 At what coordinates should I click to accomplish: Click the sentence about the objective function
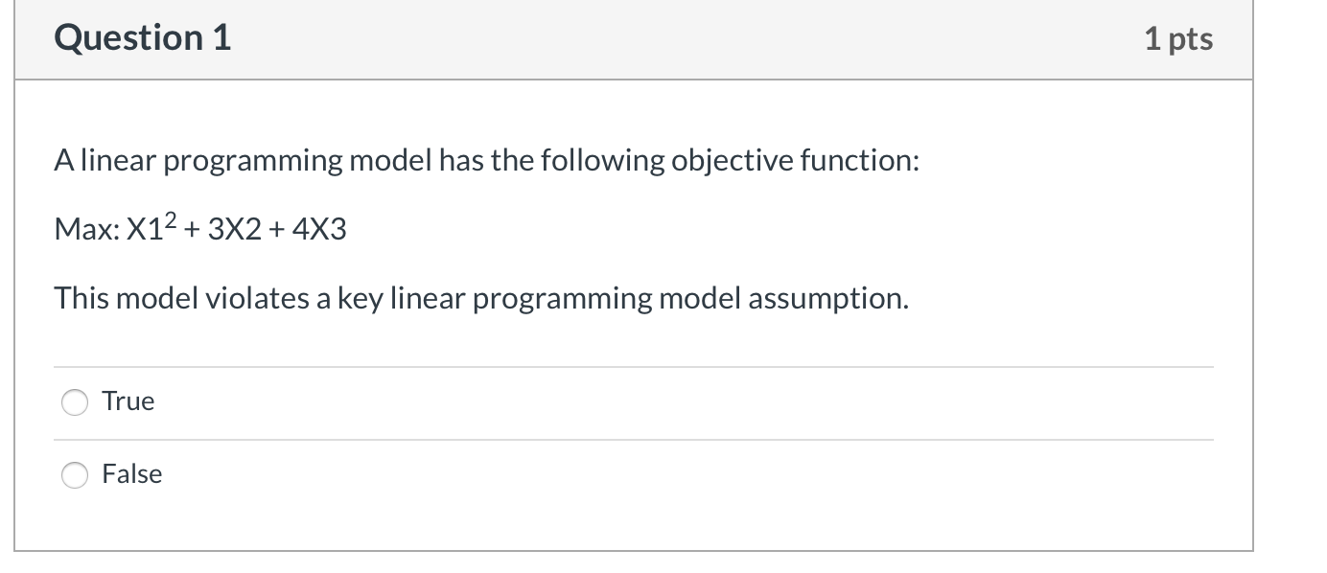tap(486, 160)
